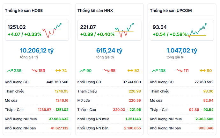Click HNX total value 615,24 tỷ
The width and height of the screenshot is (220, 138).
tap(109, 51)
